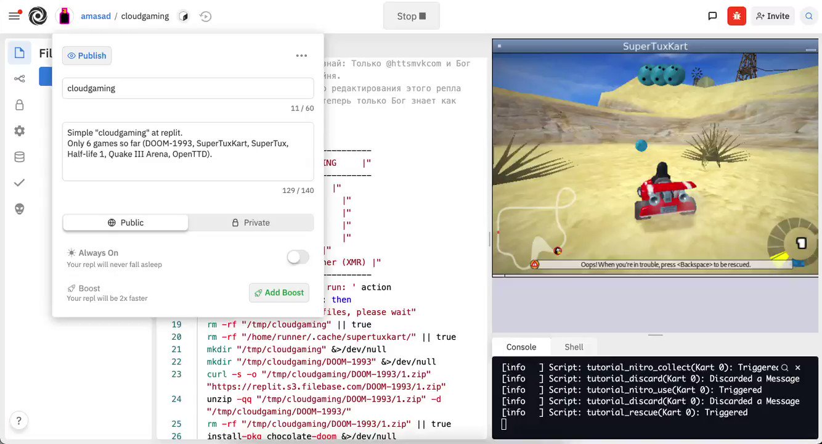Set repl visibility to Public
Screen dimensions: 822x444
coord(126,223)
